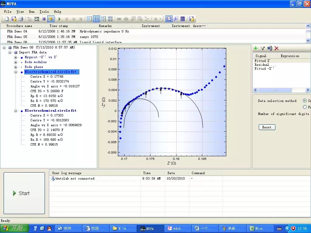Open the Measurement view icon
Screen dimensions: 311x233
coord(44,19)
